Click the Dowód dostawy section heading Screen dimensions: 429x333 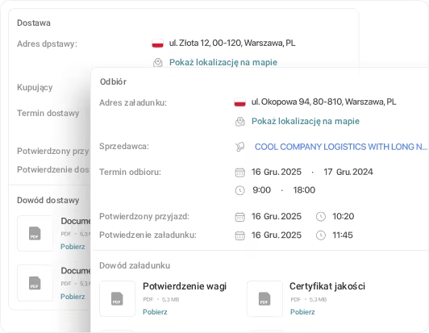[x=48, y=200]
